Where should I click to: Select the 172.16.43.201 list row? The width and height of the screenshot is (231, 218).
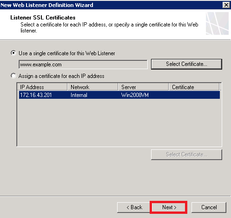pyautogui.click(x=119, y=95)
